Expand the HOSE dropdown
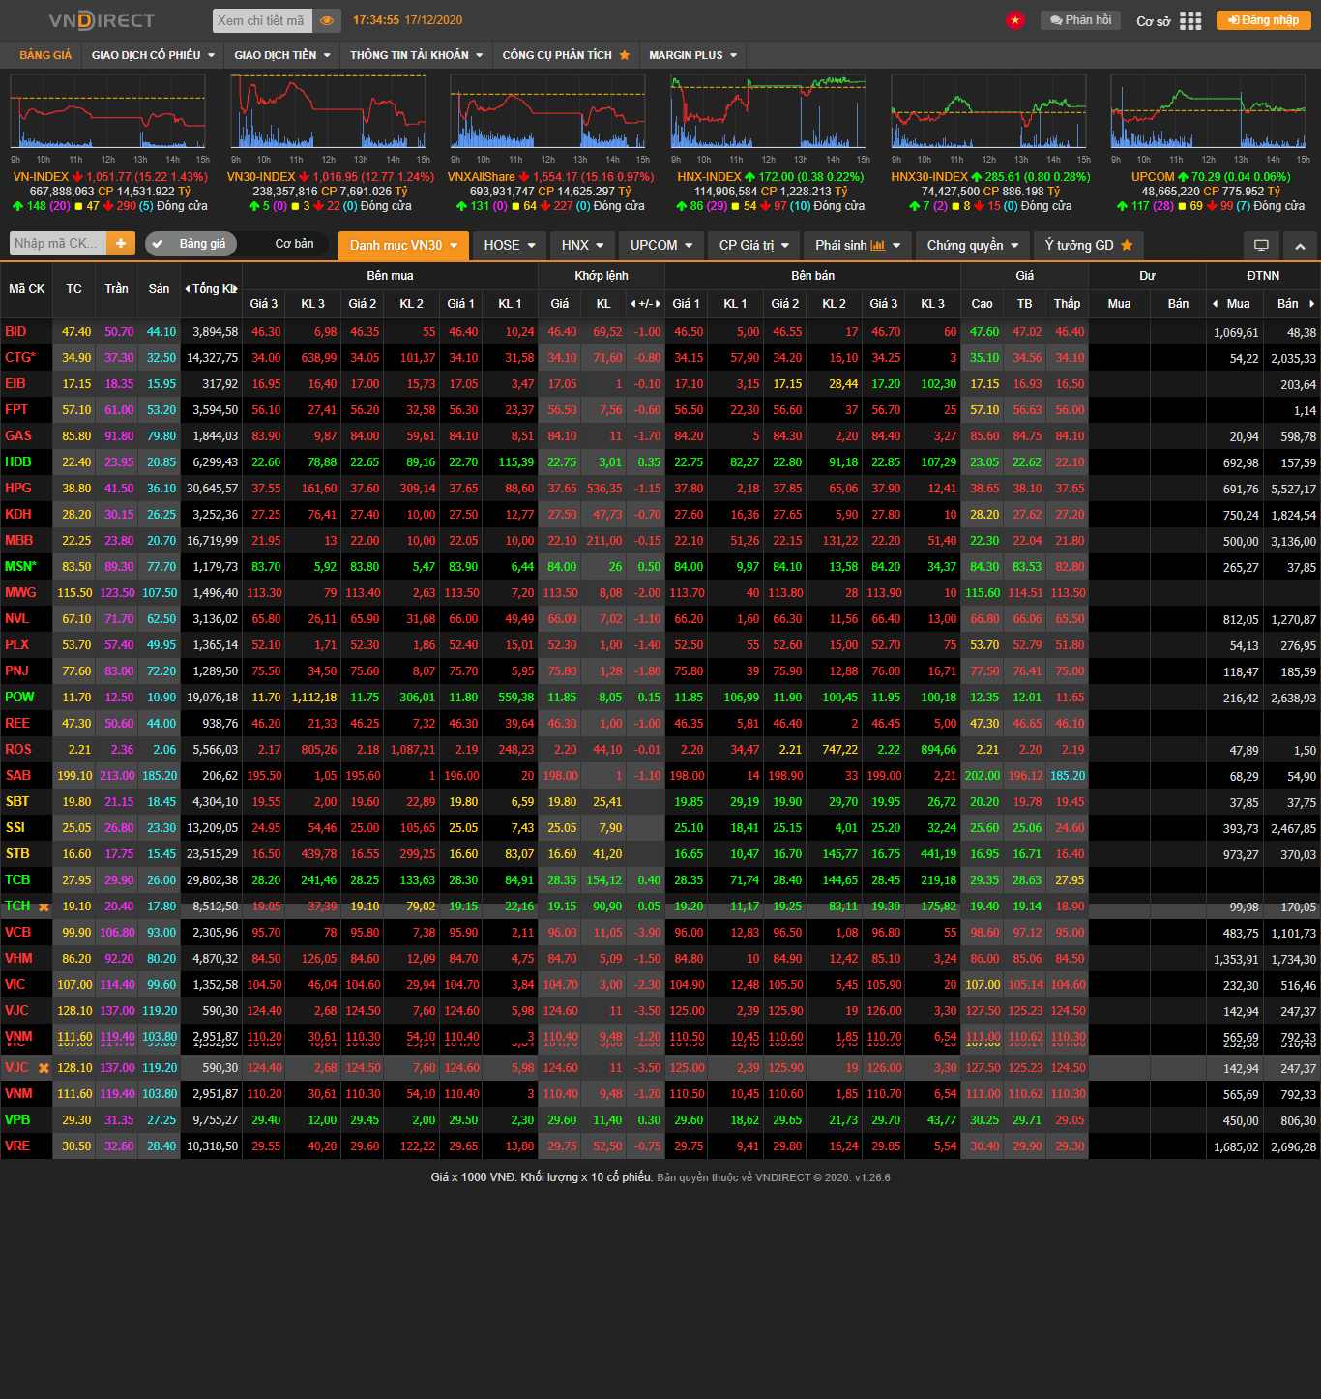The image size is (1321, 1399). pyautogui.click(x=510, y=246)
